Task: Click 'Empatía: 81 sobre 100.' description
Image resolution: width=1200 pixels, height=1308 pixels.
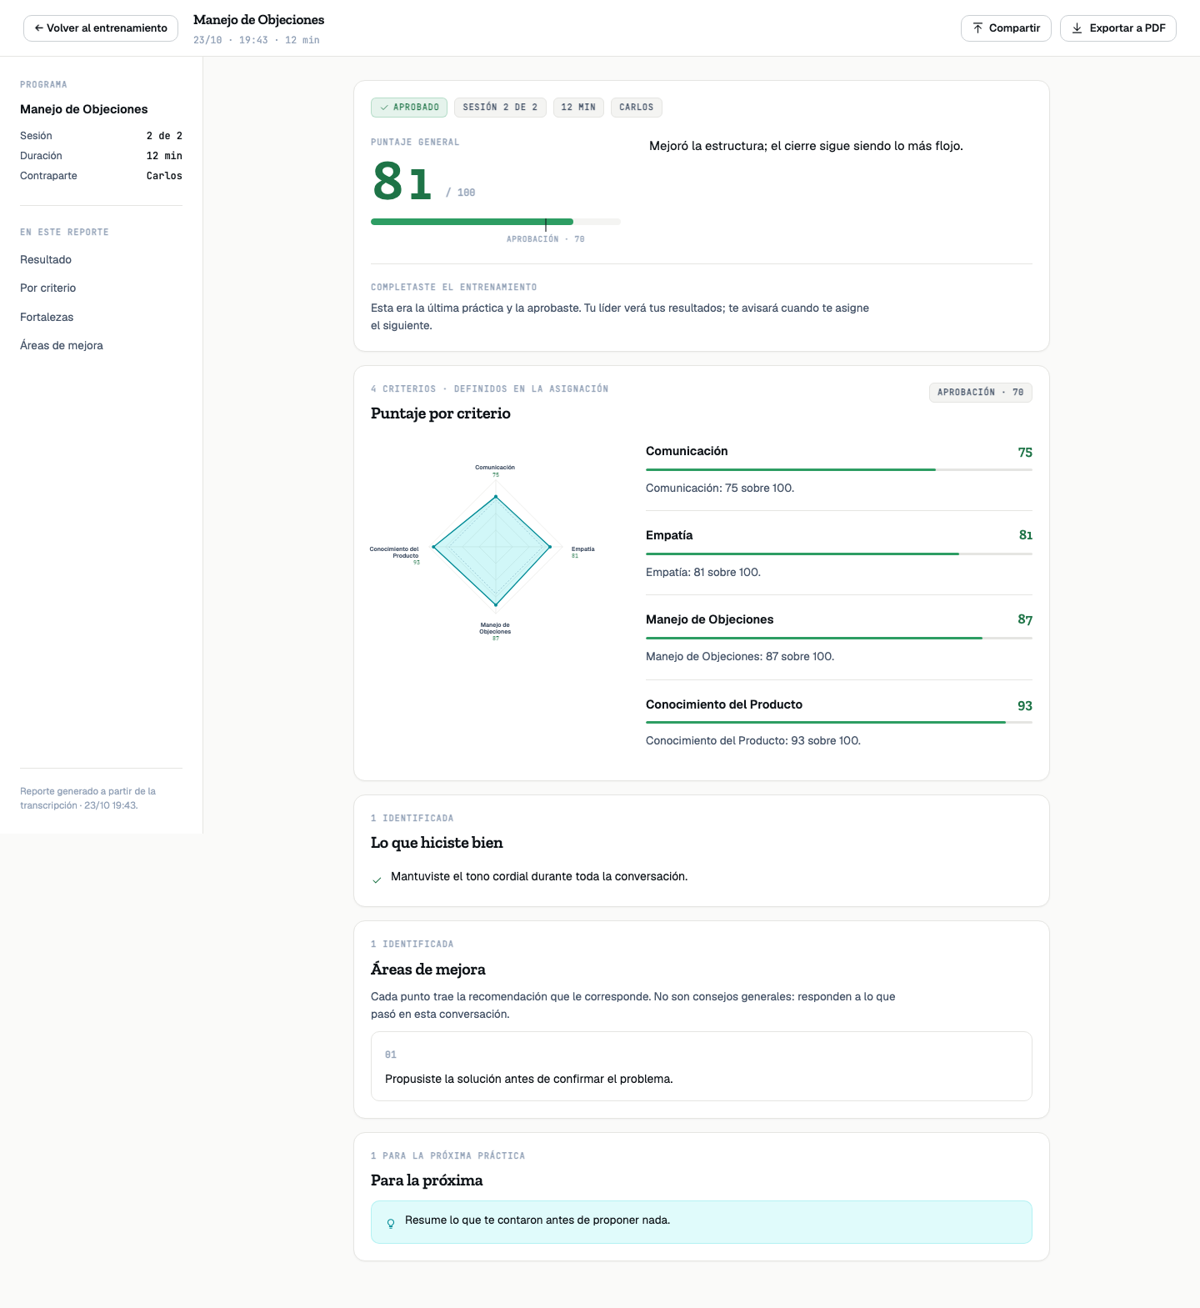Action: [703, 573]
